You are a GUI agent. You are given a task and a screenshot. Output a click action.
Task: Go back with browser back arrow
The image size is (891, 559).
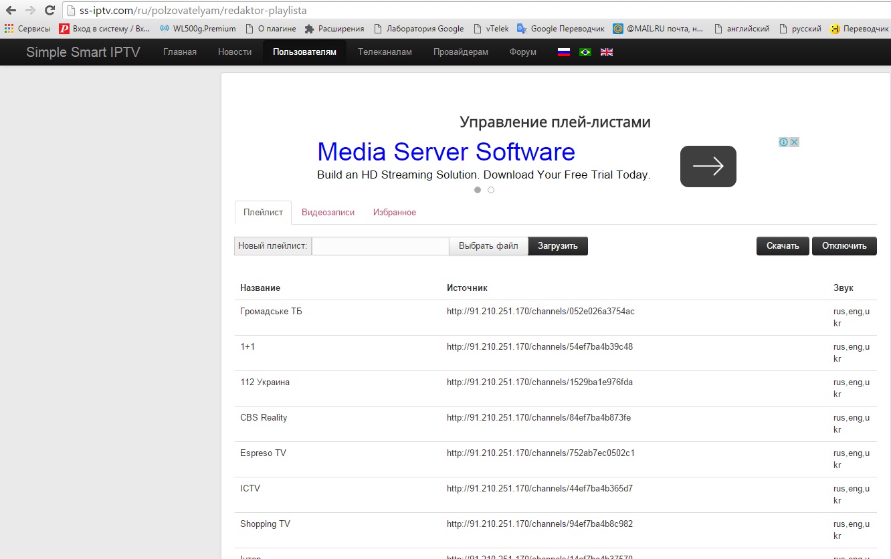click(11, 11)
